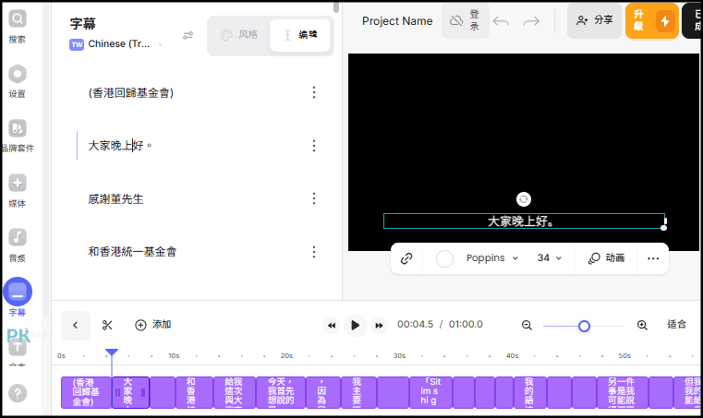Select the 感謝董先生 subtitle text

tap(115, 199)
